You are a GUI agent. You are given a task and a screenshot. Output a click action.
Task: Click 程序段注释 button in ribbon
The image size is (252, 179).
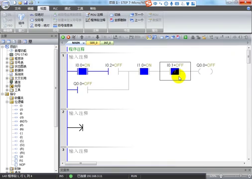(96, 20)
